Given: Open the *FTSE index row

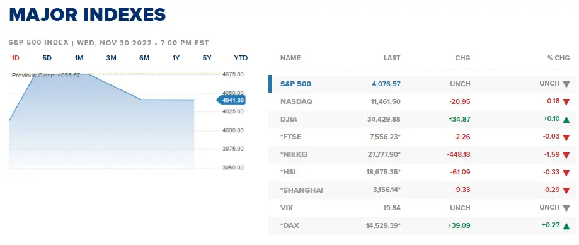Looking at the screenshot, I should click(421, 137).
